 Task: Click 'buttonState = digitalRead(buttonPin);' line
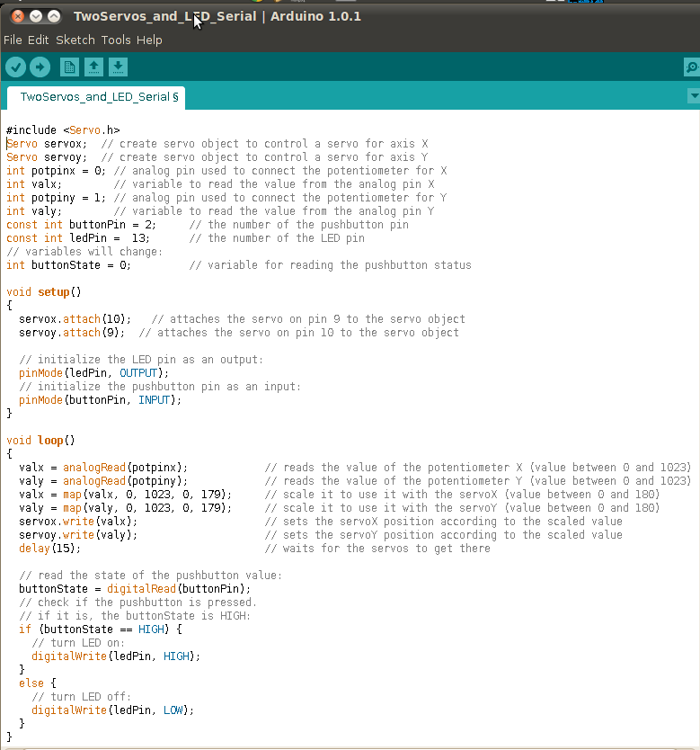[x=135, y=589]
